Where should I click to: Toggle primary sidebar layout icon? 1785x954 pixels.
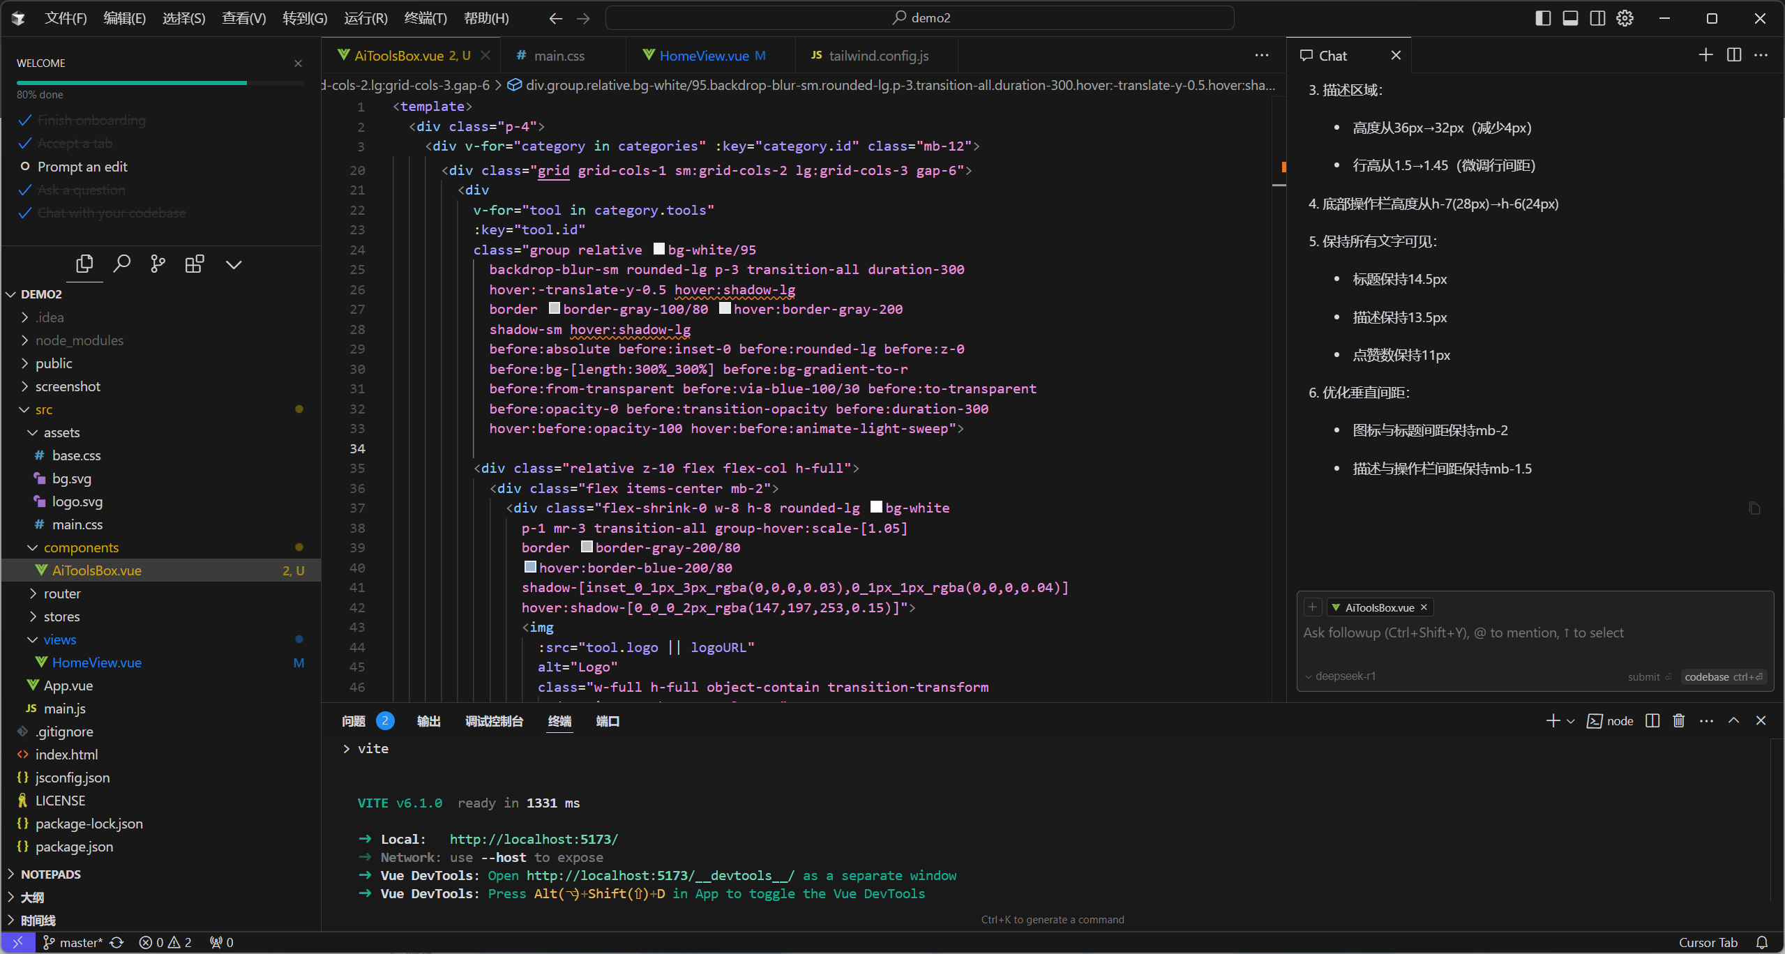point(1543,18)
